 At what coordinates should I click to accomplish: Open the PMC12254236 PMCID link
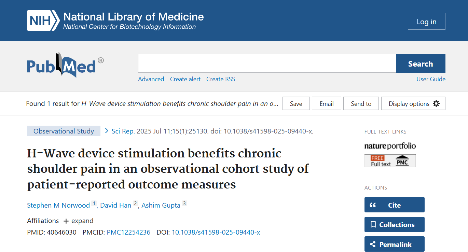pos(128,233)
